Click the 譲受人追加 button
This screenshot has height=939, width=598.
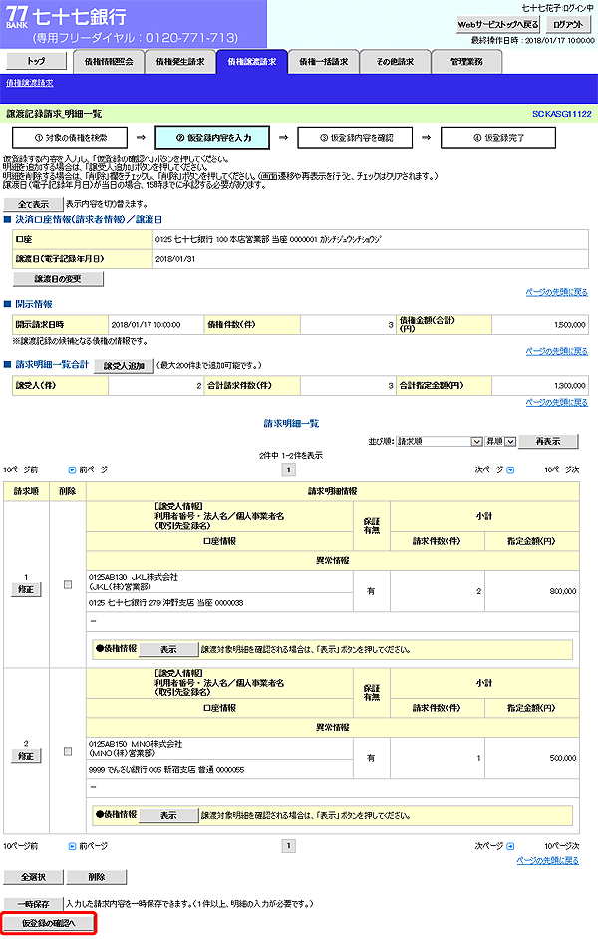[124, 365]
